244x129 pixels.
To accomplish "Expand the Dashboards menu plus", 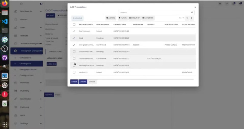I will click(41, 11).
